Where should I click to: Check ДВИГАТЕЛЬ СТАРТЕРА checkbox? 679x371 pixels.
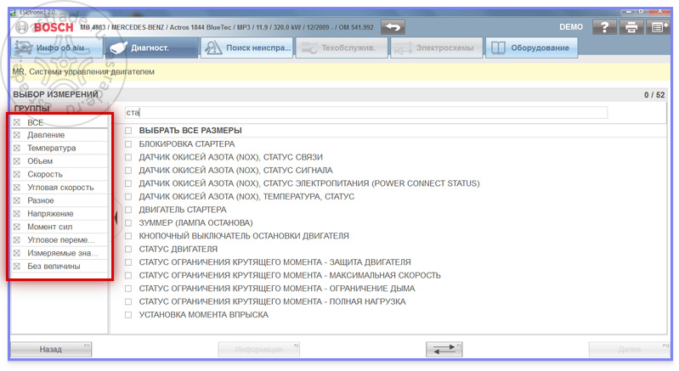[128, 210]
